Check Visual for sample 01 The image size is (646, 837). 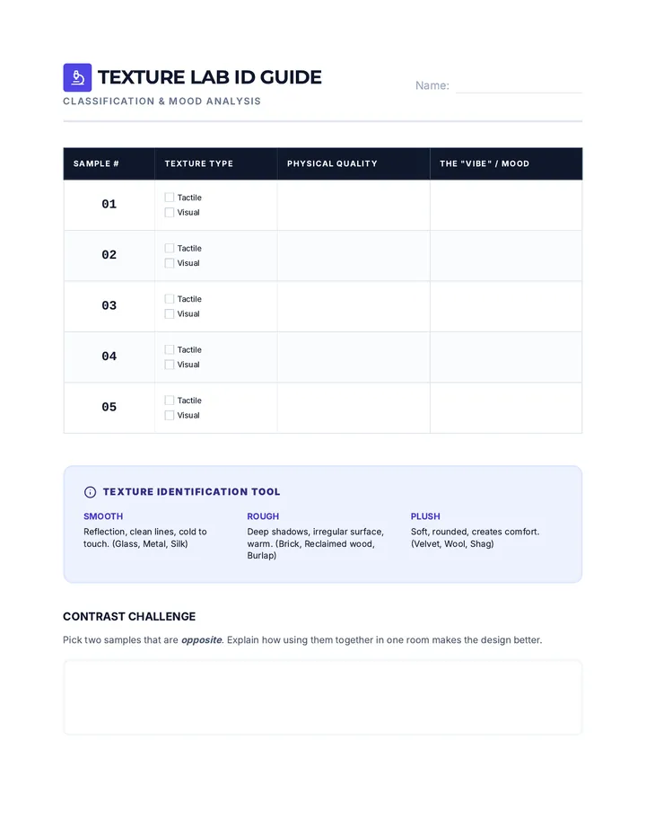pyautogui.click(x=169, y=213)
